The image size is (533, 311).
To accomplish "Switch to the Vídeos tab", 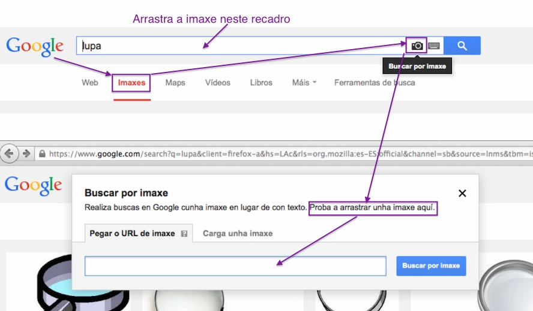I will 217,83.
